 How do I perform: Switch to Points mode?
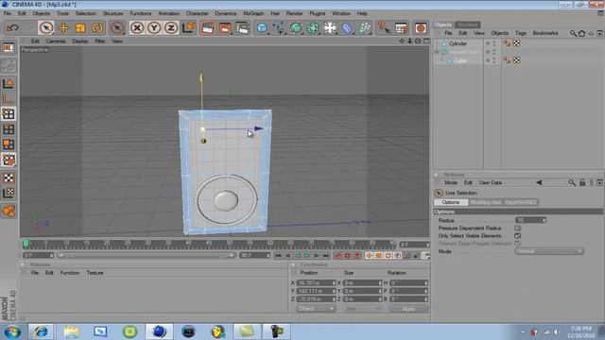9,113
